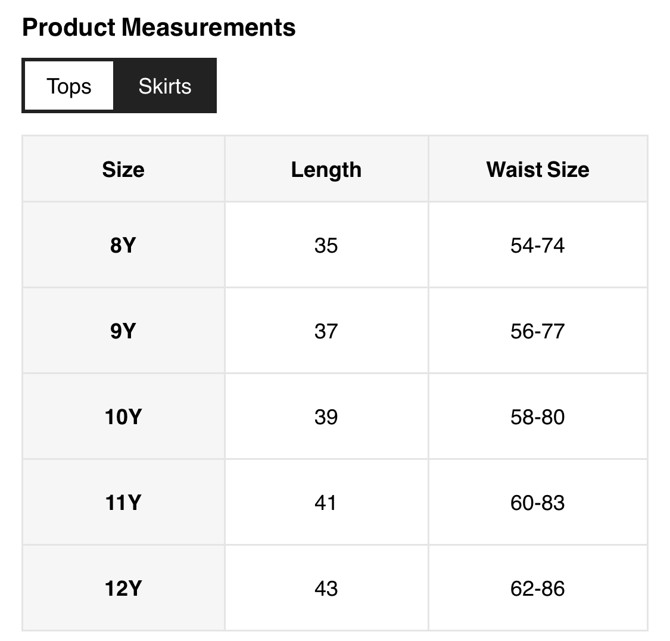Select the Skirts tab
The image size is (670, 641).
(x=165, y=86)
